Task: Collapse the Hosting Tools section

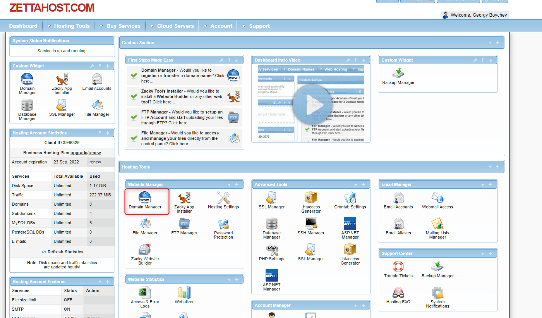Action: (x=490, y=167)
